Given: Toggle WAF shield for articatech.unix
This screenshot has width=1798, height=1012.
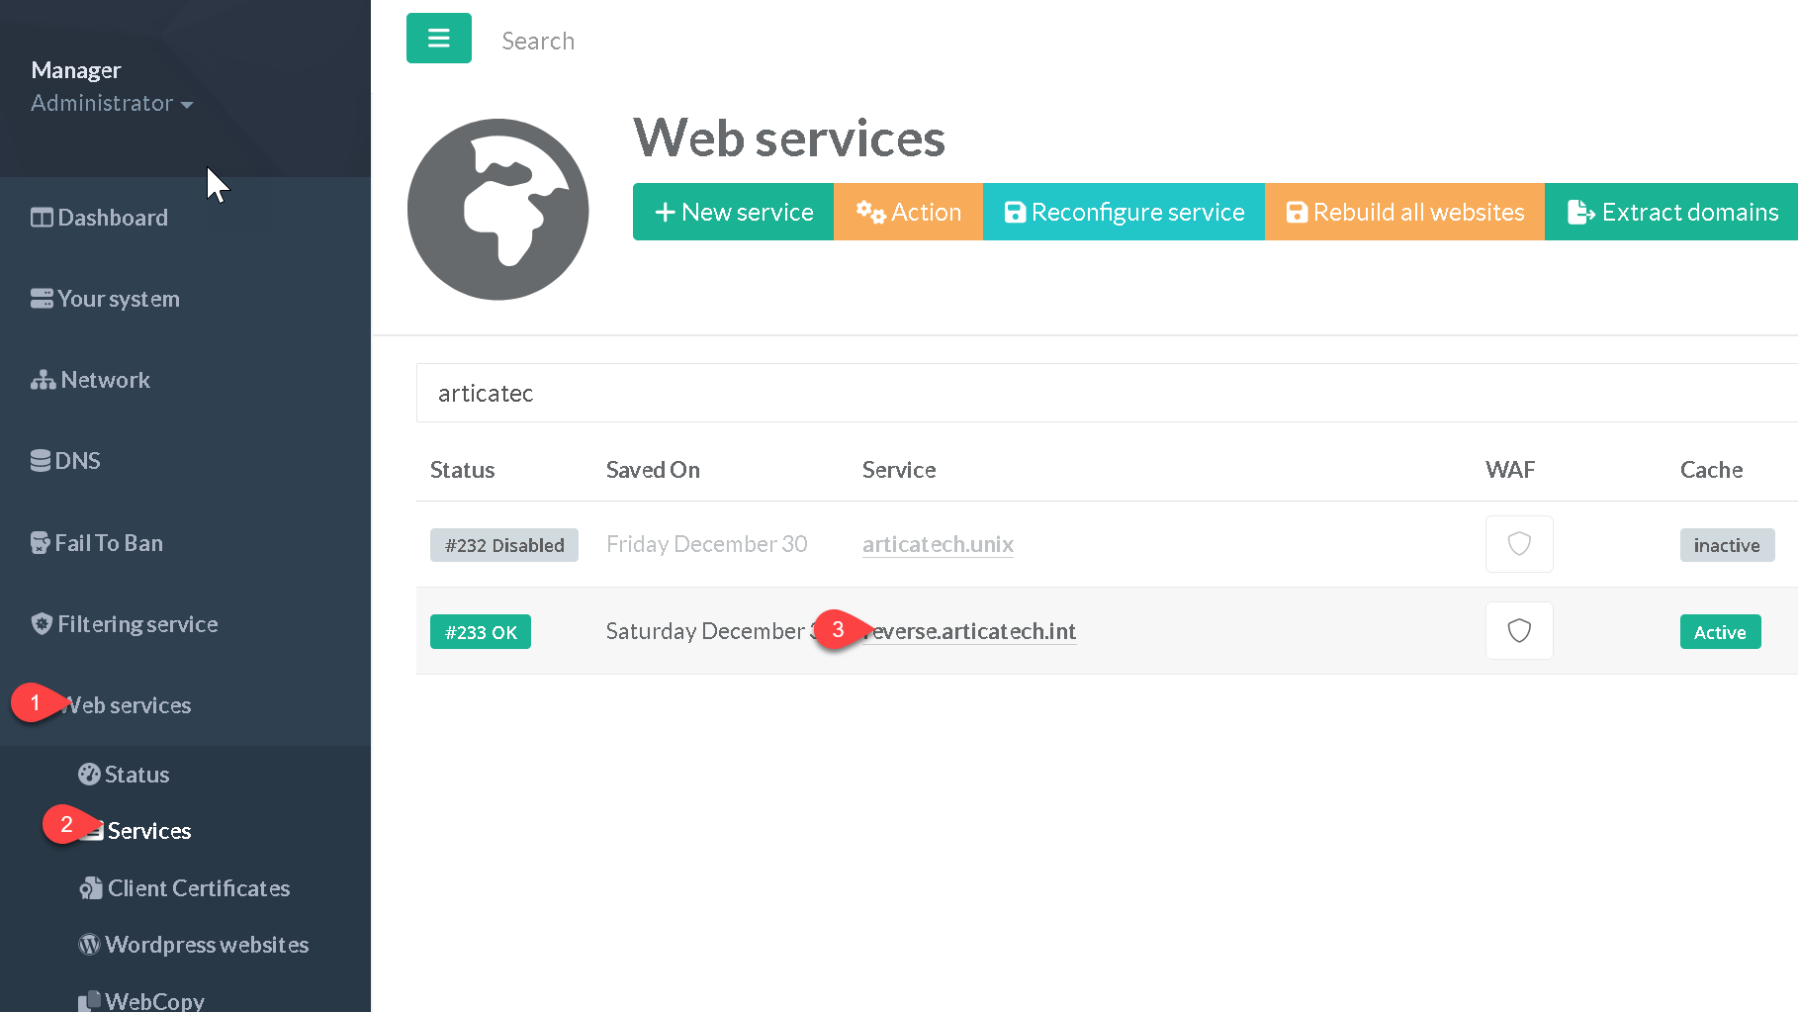Looking at the screenshot, I should point(1518,544).
